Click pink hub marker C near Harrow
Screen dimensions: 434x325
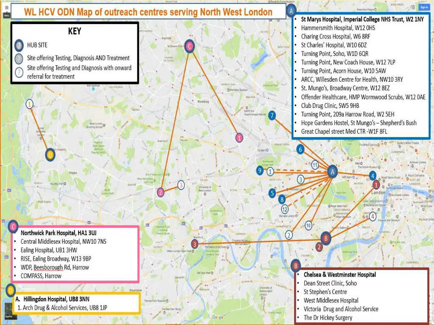(189, 46)
